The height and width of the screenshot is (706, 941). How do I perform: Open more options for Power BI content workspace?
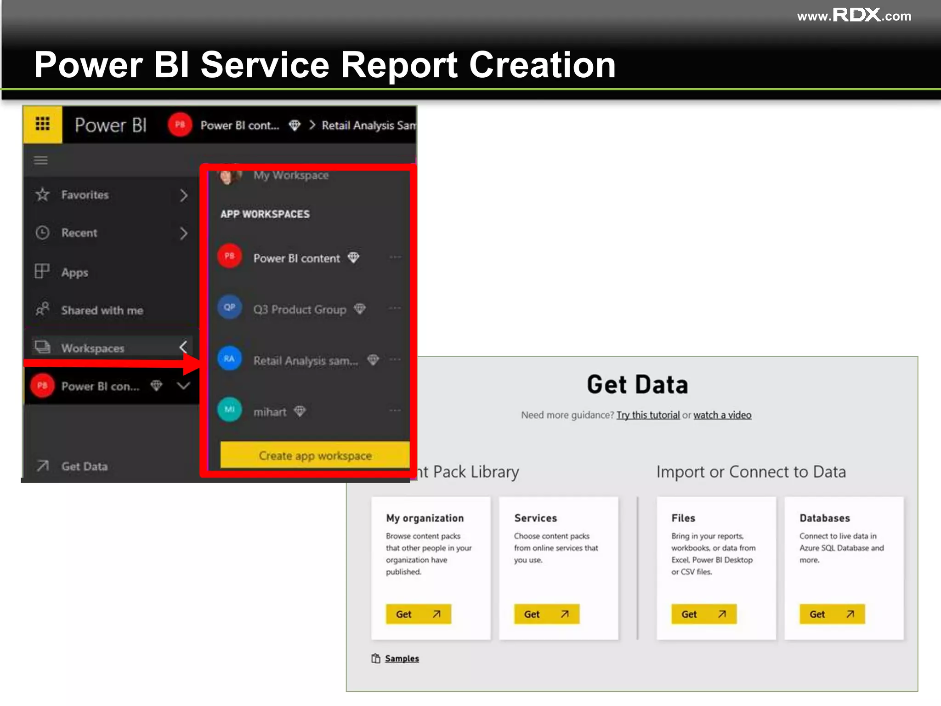click(x=395, y=257)
